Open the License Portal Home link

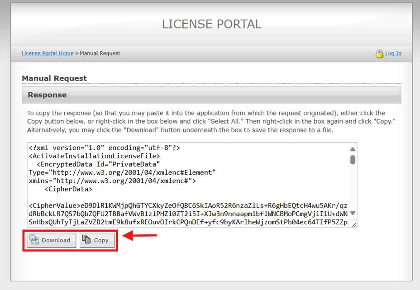(48, 53)
